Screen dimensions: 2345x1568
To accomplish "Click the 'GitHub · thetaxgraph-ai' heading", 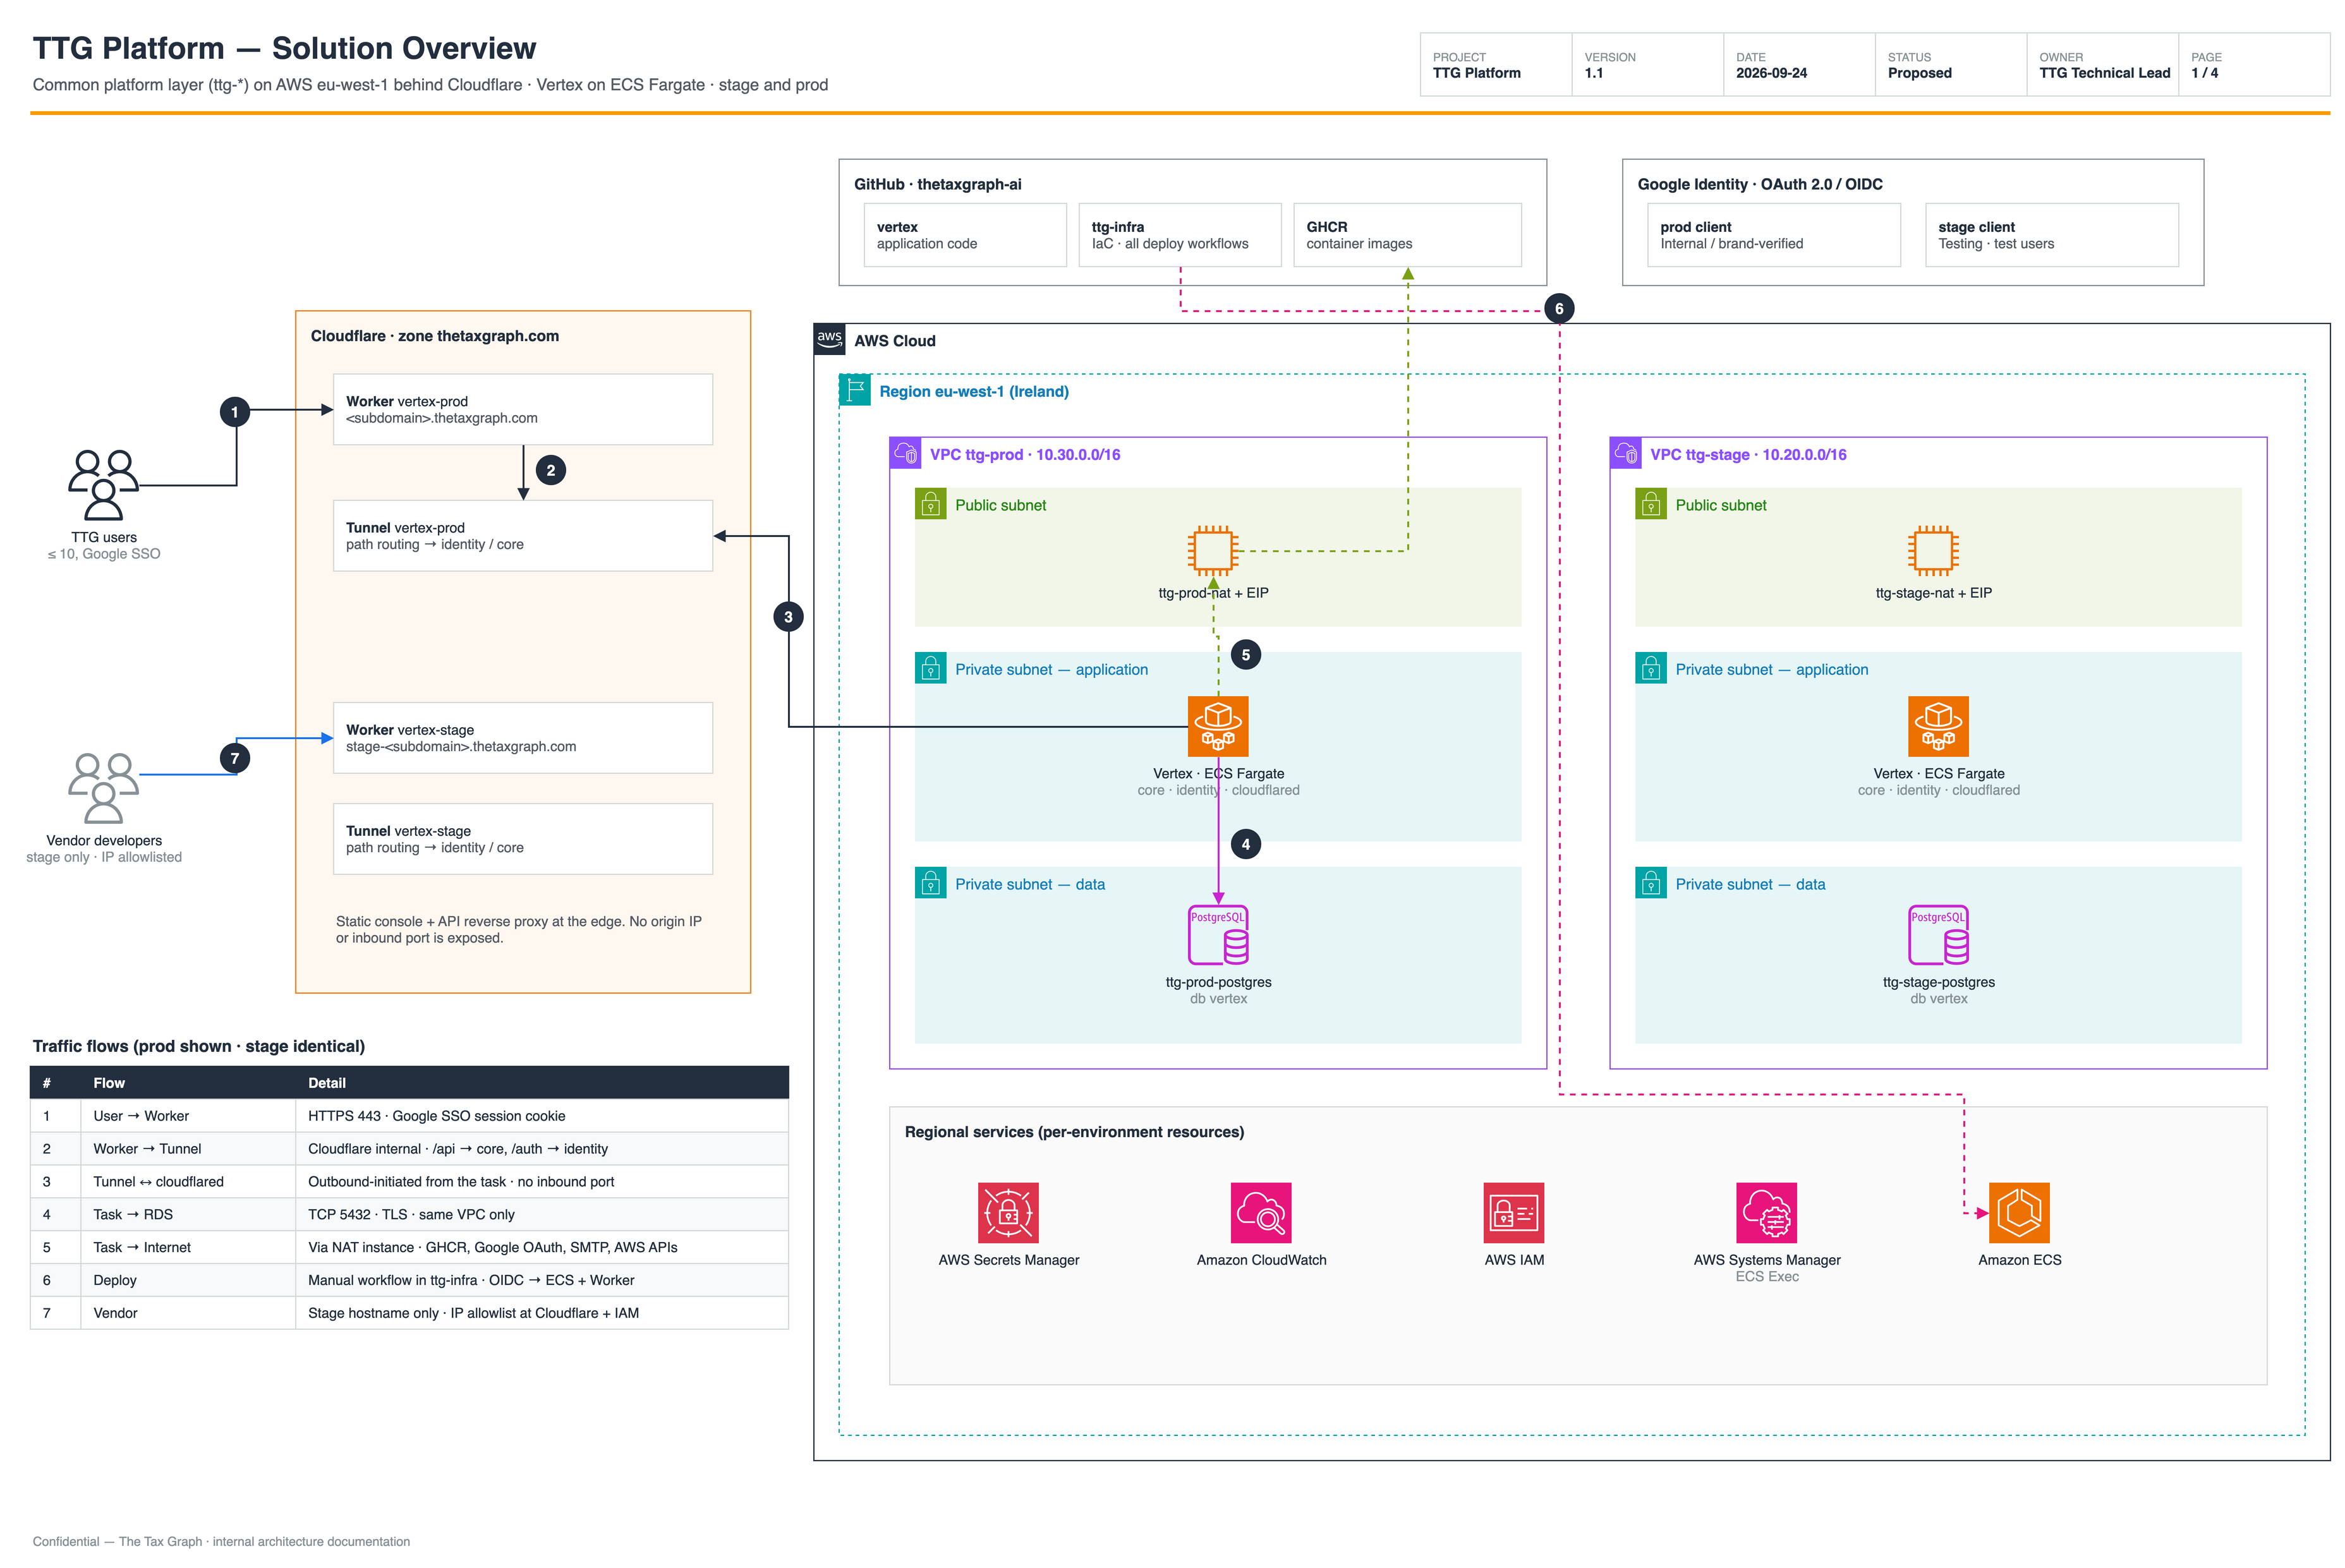I will click(937, 184).
